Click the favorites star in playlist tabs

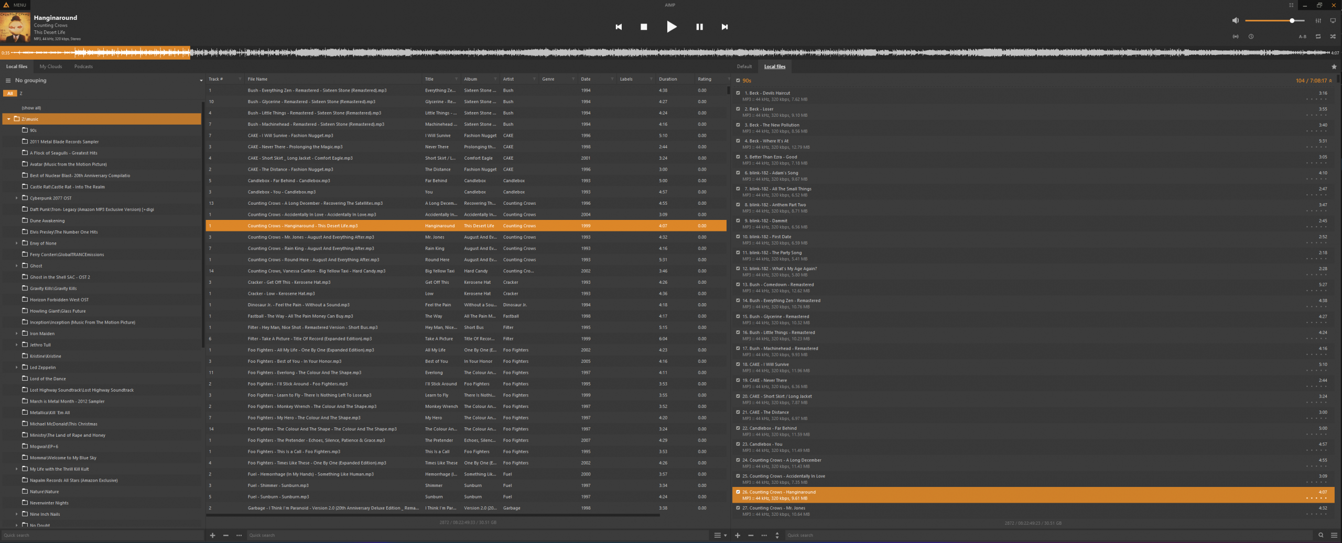click(1334, 67)
